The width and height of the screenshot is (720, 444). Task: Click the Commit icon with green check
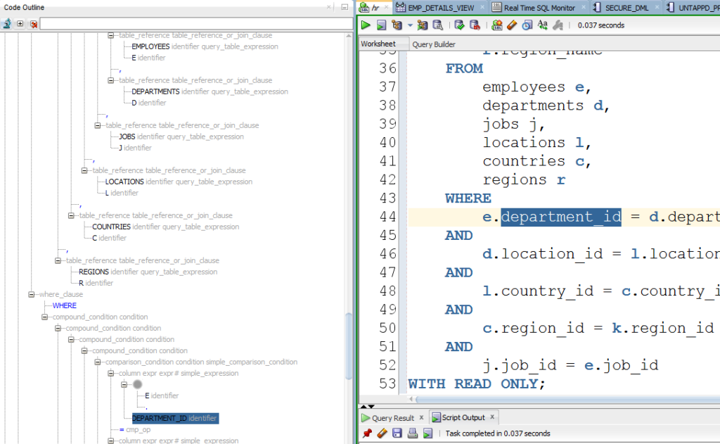[459, 25]
